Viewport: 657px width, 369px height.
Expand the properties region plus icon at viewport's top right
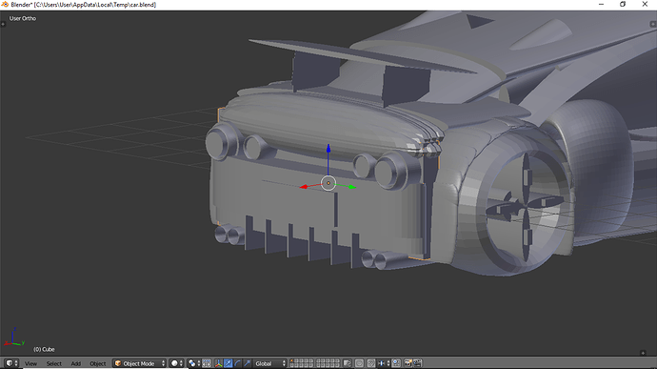[653, 24]
